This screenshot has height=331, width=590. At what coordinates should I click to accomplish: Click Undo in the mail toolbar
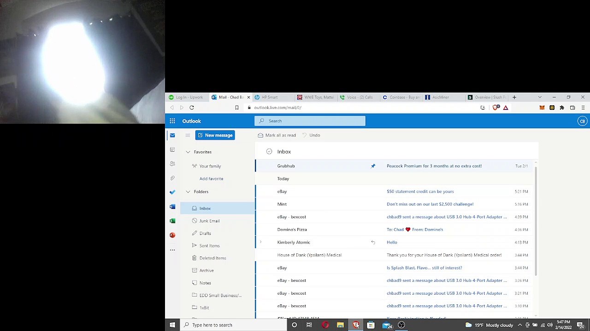311,135
